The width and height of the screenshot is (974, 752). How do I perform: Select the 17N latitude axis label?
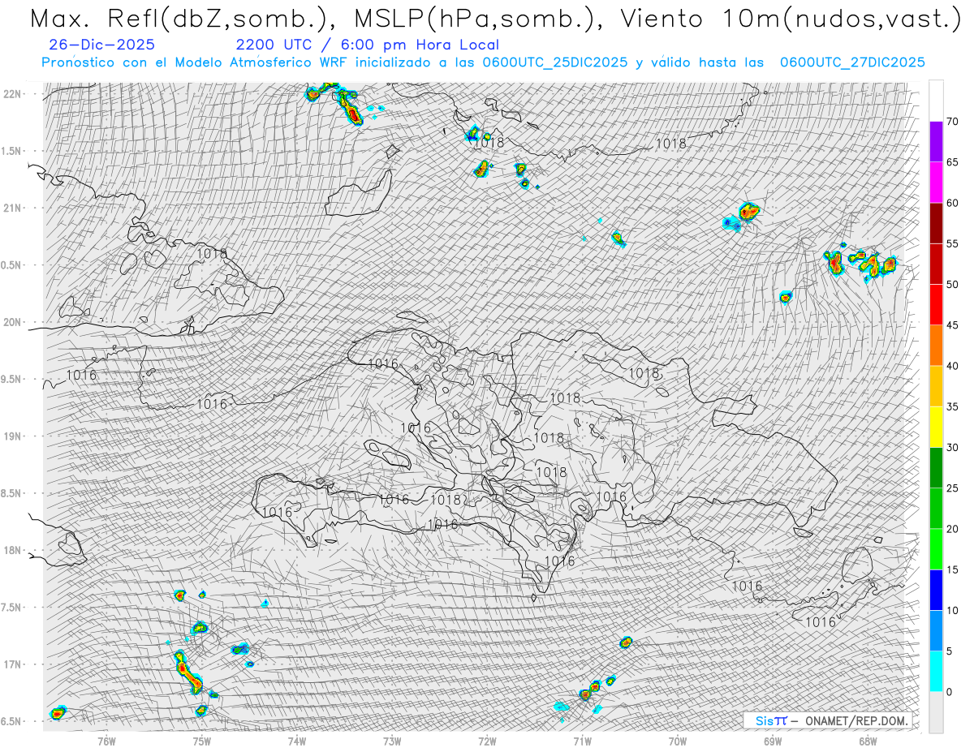[13, 664]
